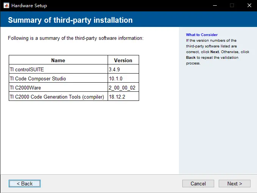
Task: Select version cell 18.12.2
Action: [x=123, y=97]
